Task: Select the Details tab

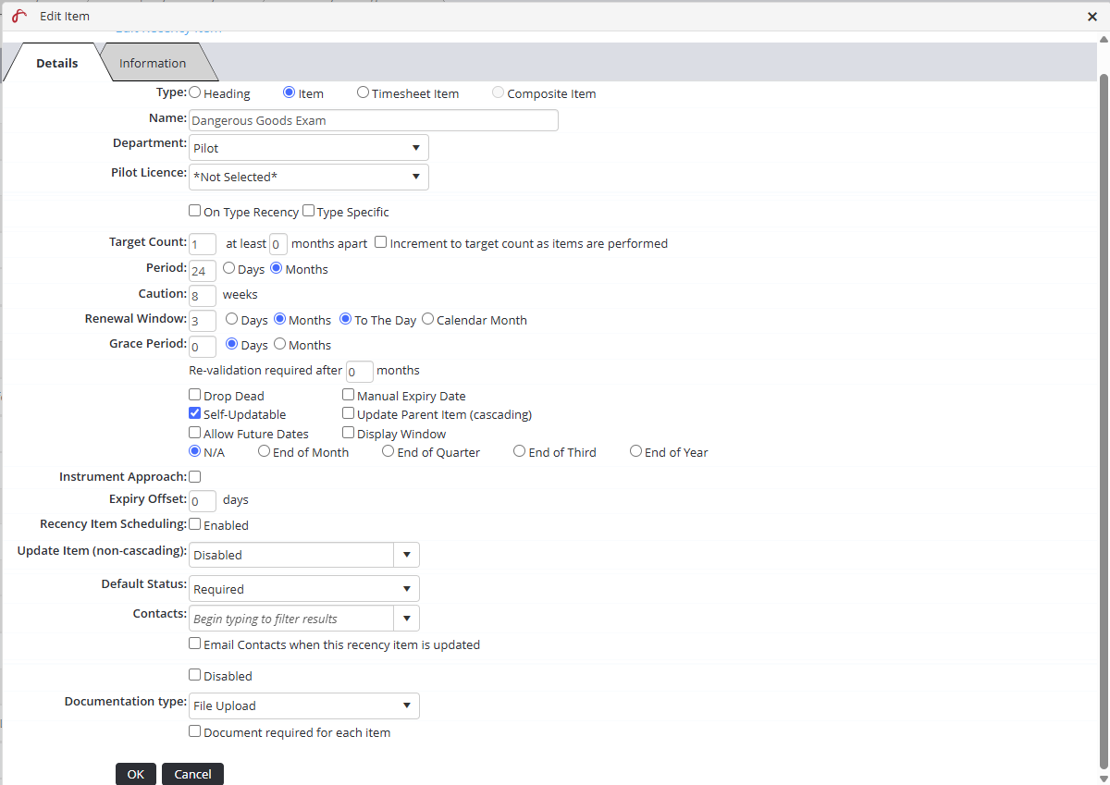Action: (x=56, y=63)
